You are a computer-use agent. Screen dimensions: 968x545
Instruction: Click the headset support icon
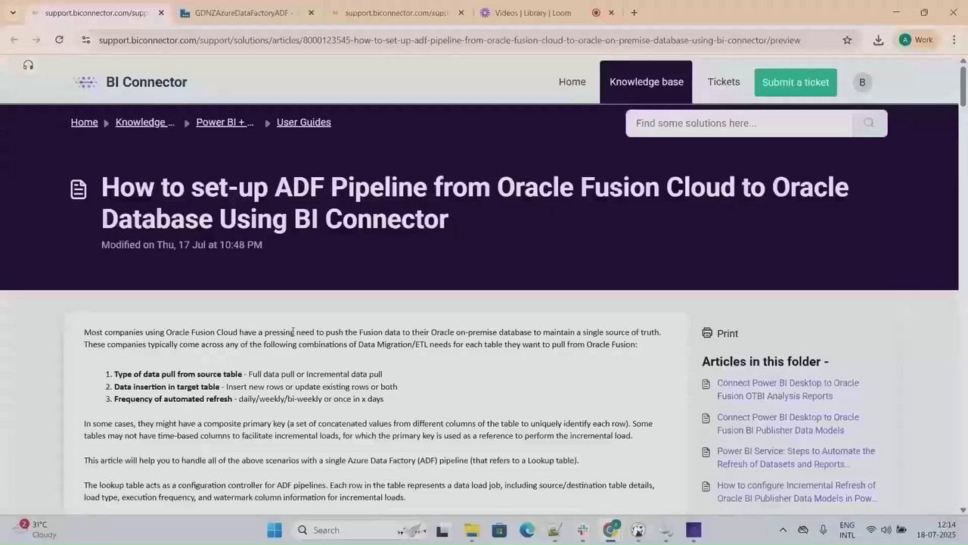pyautogui.click(x=28, y=65)
